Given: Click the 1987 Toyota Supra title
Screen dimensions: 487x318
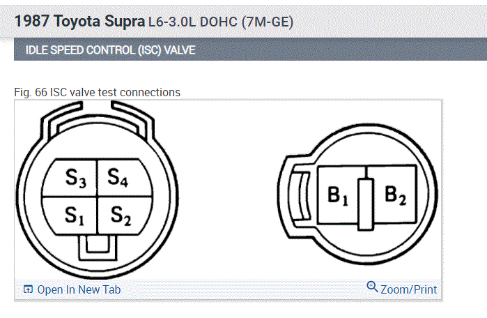Looking at the screenshot, I should (x=79, y=22).
